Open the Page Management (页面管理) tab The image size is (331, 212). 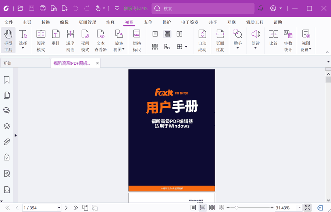[88, 22]
